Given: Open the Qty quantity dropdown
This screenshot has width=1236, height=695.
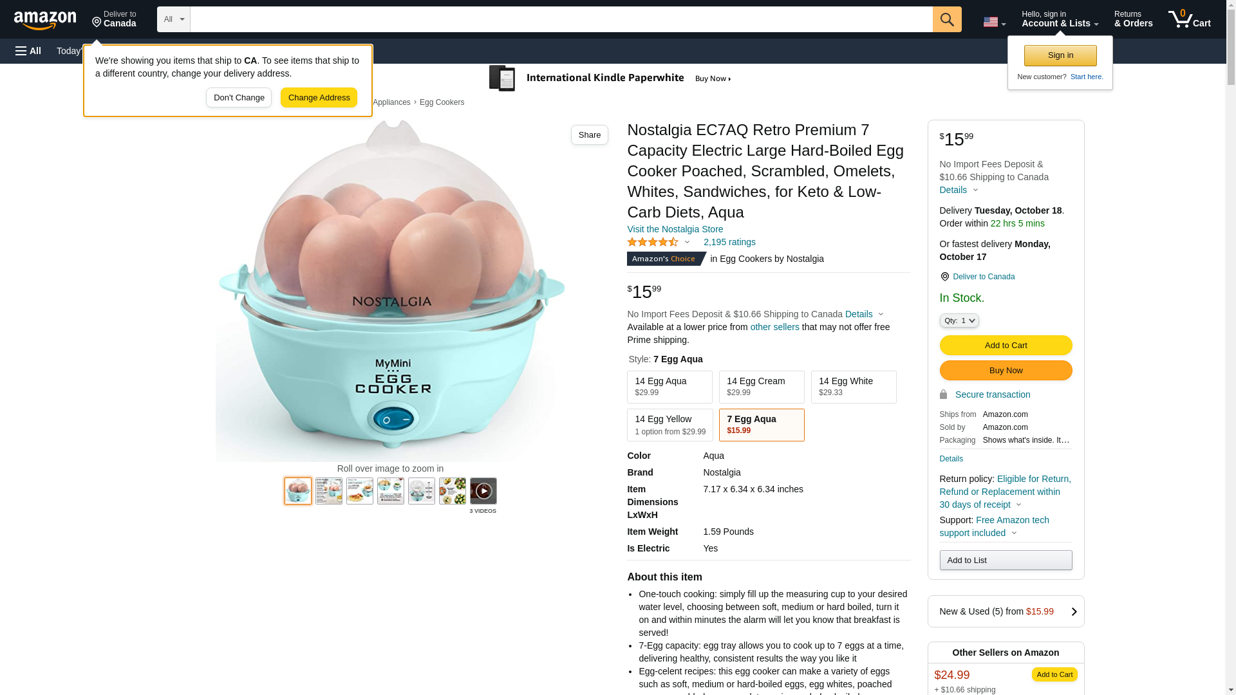Looking at the screenshot, I should [x=959, y=320].
